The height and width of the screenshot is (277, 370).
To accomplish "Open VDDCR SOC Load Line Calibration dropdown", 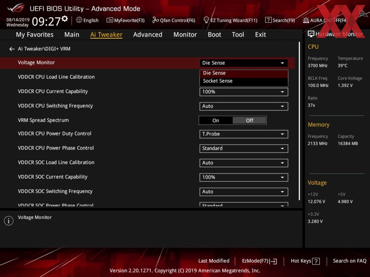I will 244,163.
